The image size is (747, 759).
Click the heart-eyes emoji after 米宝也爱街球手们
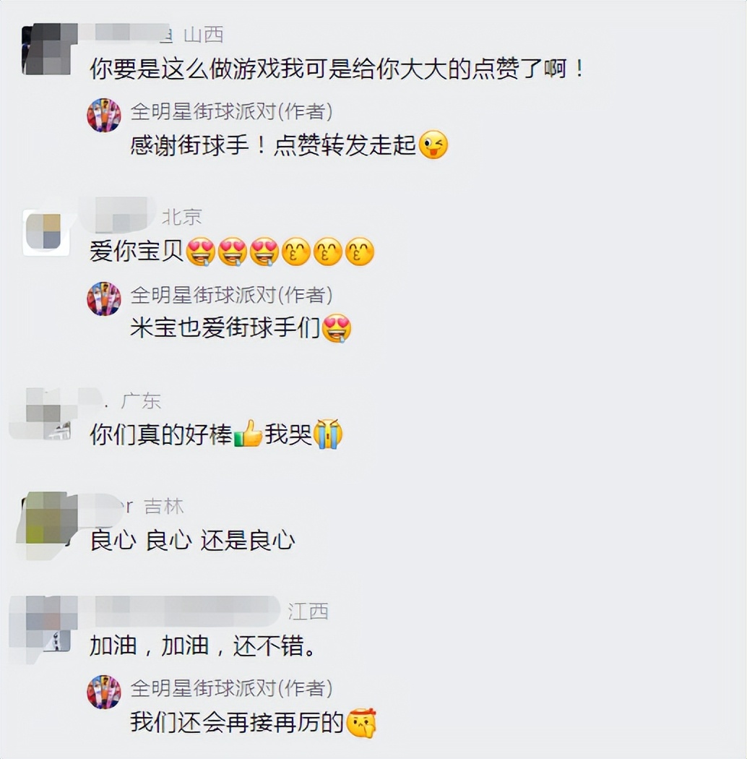tap(337, 328)
